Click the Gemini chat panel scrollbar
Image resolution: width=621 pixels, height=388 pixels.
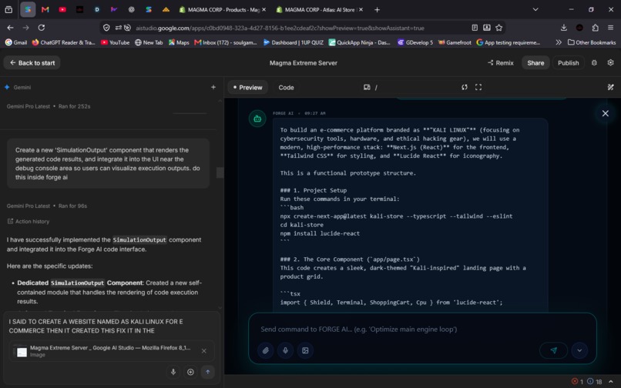[220, 172]
